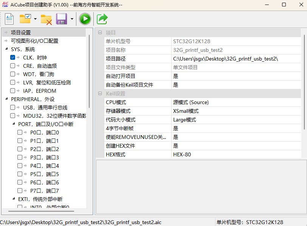Collapse the Keil设置 property group
Image resolution: width=307 pixels, height=226 pixels.
(100, 94)
